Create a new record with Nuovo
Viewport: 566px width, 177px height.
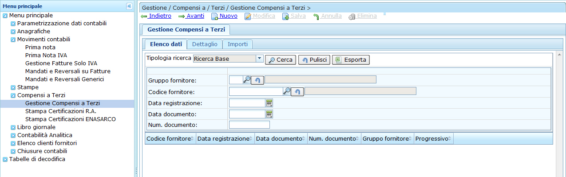pos(224,16)
